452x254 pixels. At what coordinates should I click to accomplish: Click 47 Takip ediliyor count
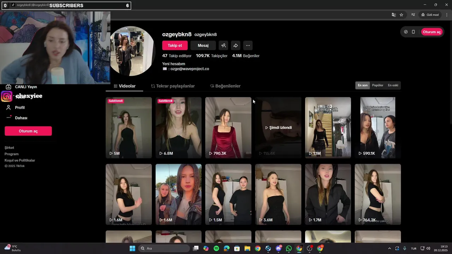(x=177, y=56)
